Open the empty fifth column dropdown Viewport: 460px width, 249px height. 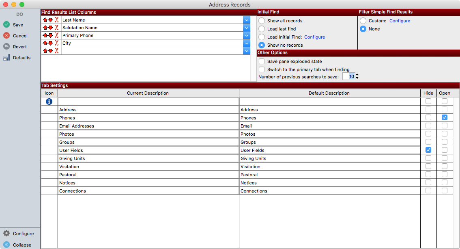pos(247,51)
